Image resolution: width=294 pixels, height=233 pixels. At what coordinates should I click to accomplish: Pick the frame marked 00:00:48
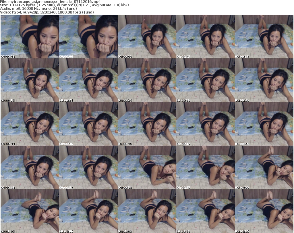point(30,167)
